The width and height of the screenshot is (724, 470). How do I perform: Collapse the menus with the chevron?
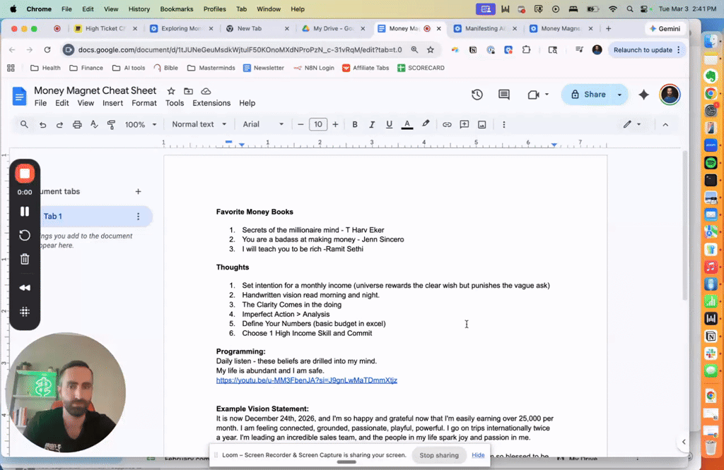tap(665, 124)
